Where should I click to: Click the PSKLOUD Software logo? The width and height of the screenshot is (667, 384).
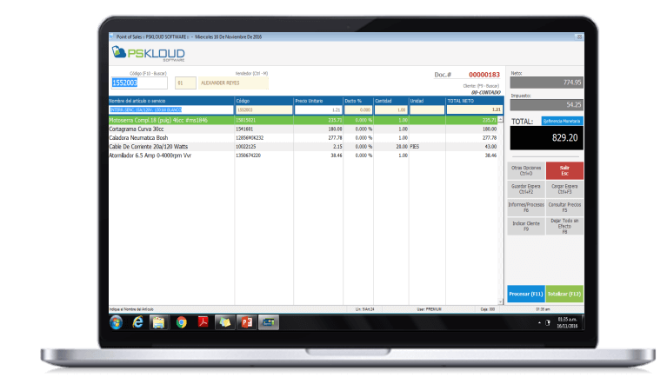click(149, 53)
